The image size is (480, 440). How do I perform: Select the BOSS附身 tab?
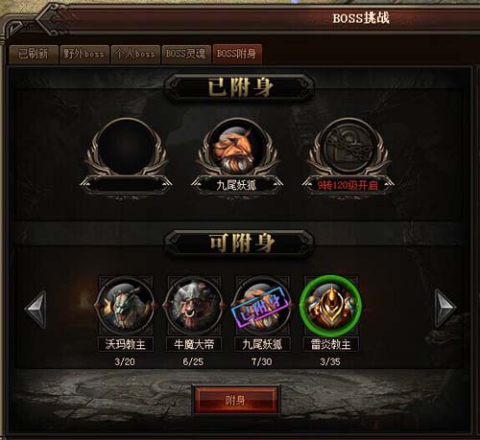pyautogui.click(x=237, y=54)
